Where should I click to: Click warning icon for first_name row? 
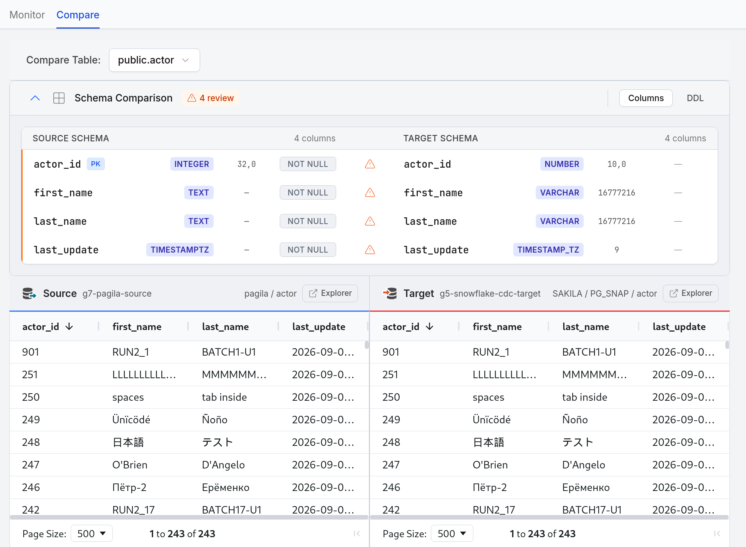click(370, 192)
